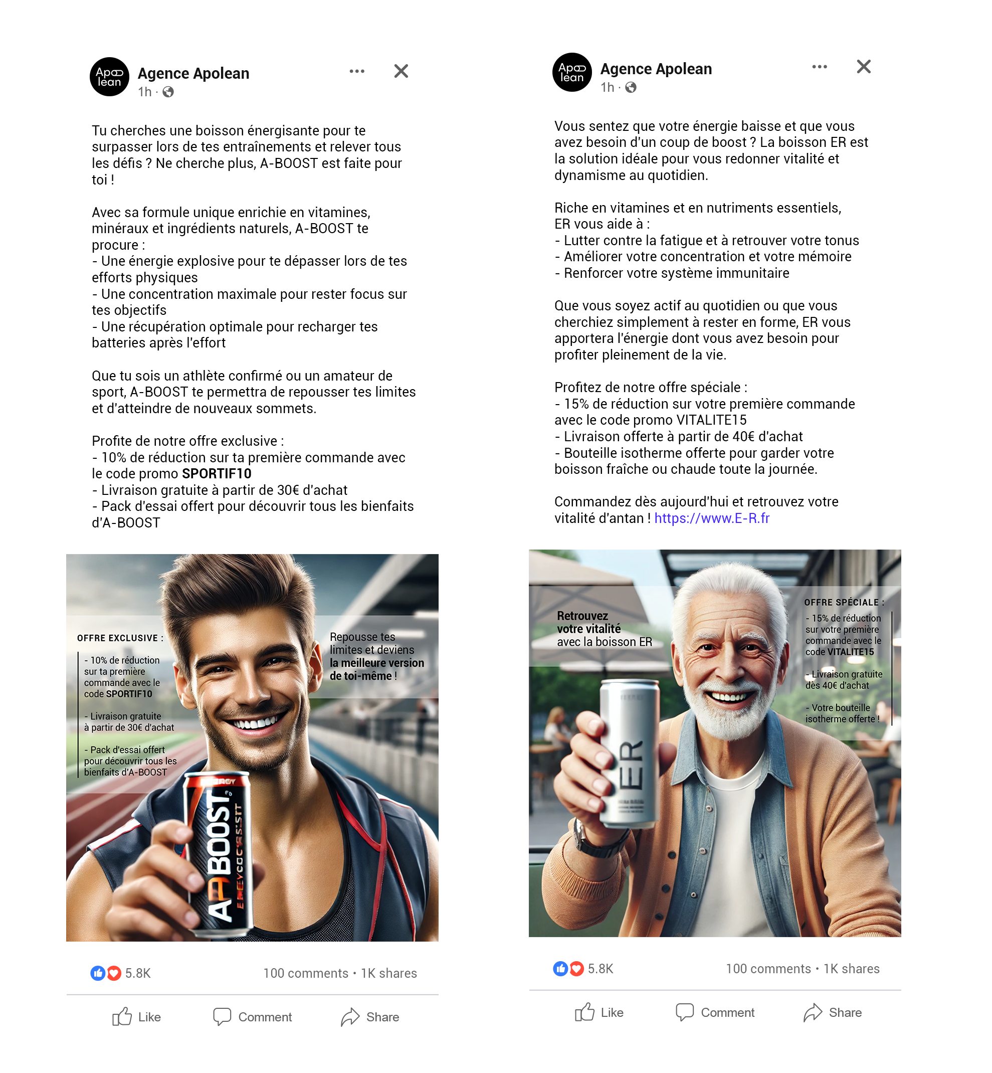992x1073 pixels.
Task: Click globe privacy icon on left post
Action: point(168,92)
